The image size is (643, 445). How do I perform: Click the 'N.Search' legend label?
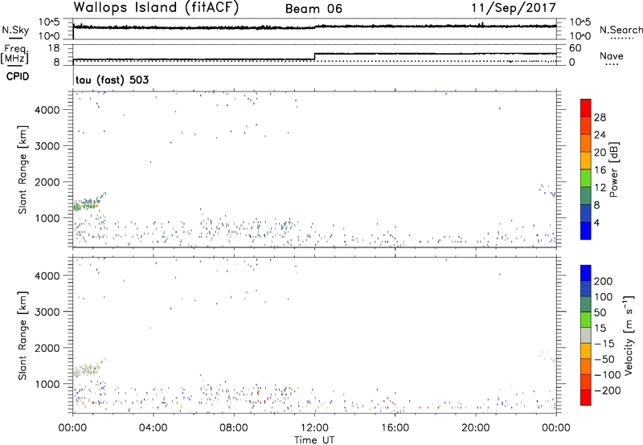click(620, 30)
